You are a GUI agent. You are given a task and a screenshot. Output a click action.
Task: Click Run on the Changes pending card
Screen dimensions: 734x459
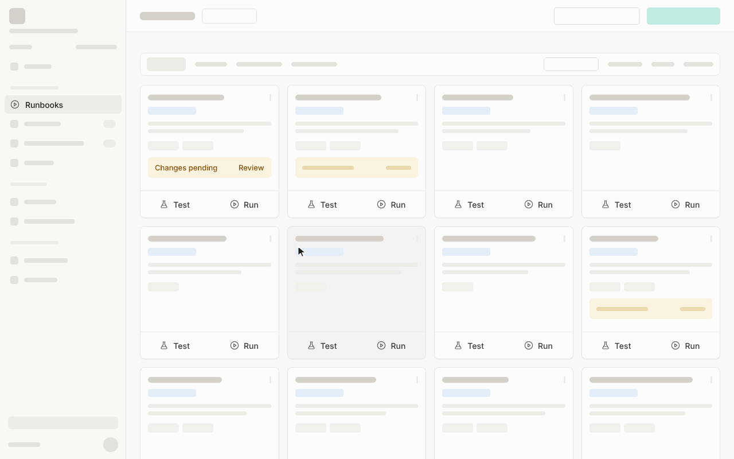click(244, 204)
